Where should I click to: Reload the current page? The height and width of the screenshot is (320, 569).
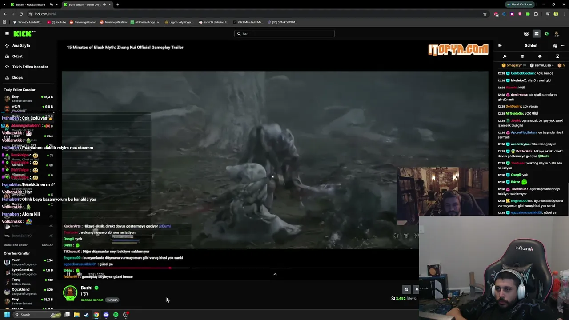(21, 14)
